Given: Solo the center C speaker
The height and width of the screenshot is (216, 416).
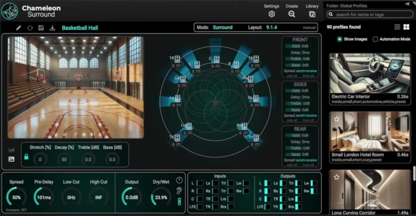Looking at the screenshot, I should point(212,66).
